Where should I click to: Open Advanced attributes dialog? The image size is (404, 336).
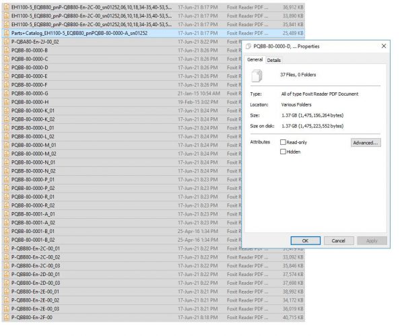pos(366,143)
